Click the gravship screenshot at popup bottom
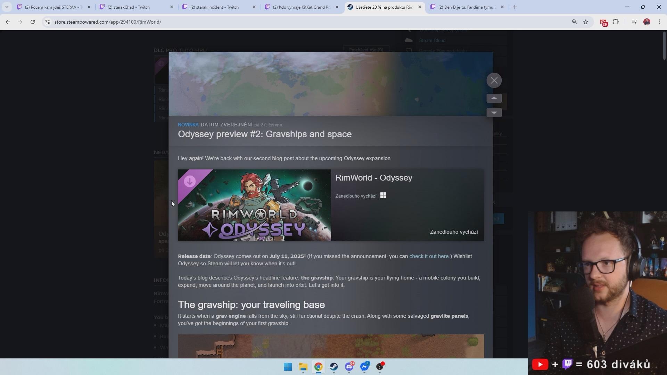 tap(331, 346)
